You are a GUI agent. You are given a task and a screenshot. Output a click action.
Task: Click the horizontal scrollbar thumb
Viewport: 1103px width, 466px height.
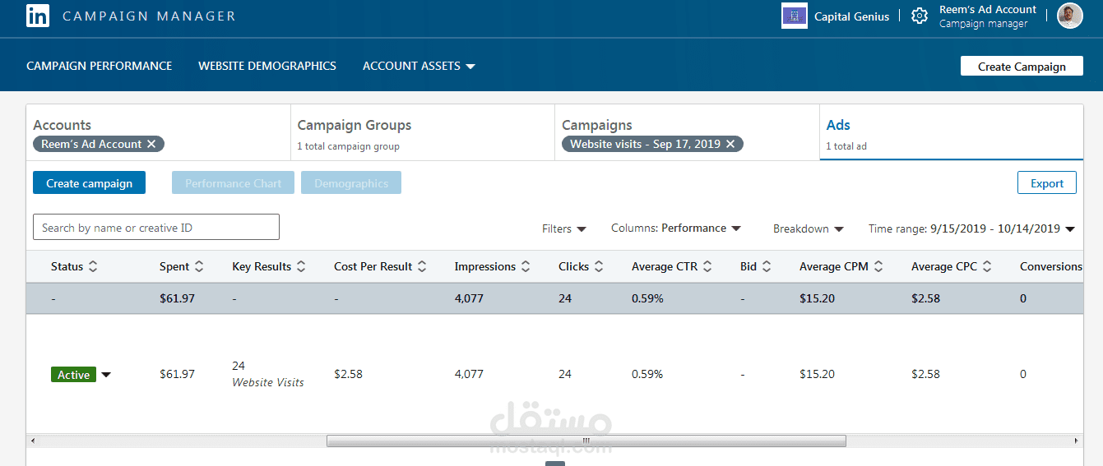tap(586, 441)
